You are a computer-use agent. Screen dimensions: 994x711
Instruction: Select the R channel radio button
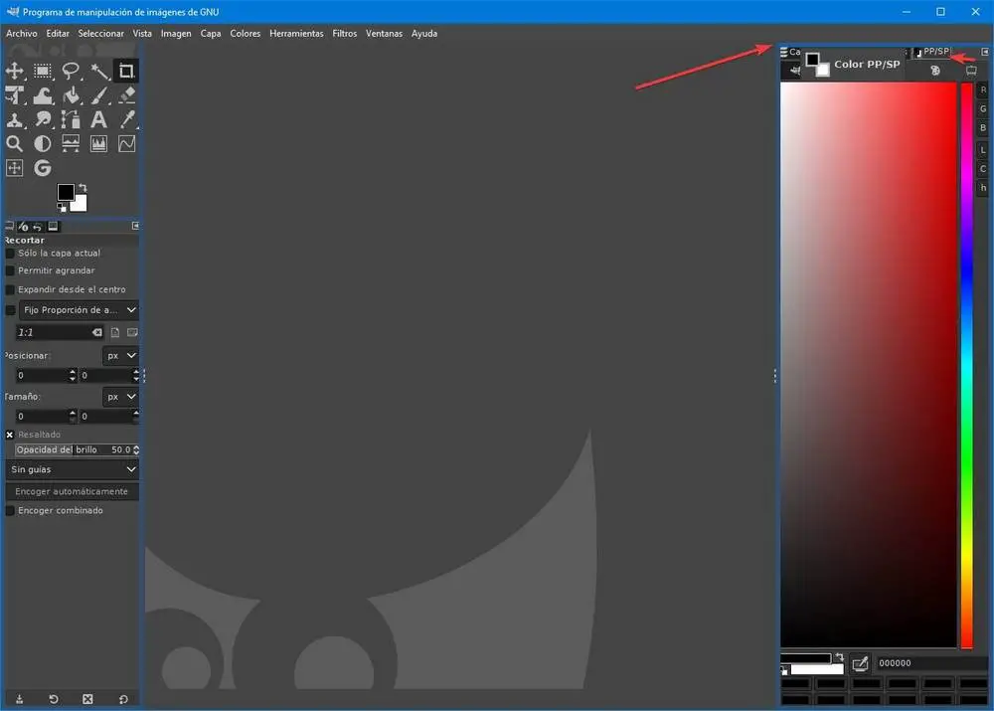[x=983, y=90]
